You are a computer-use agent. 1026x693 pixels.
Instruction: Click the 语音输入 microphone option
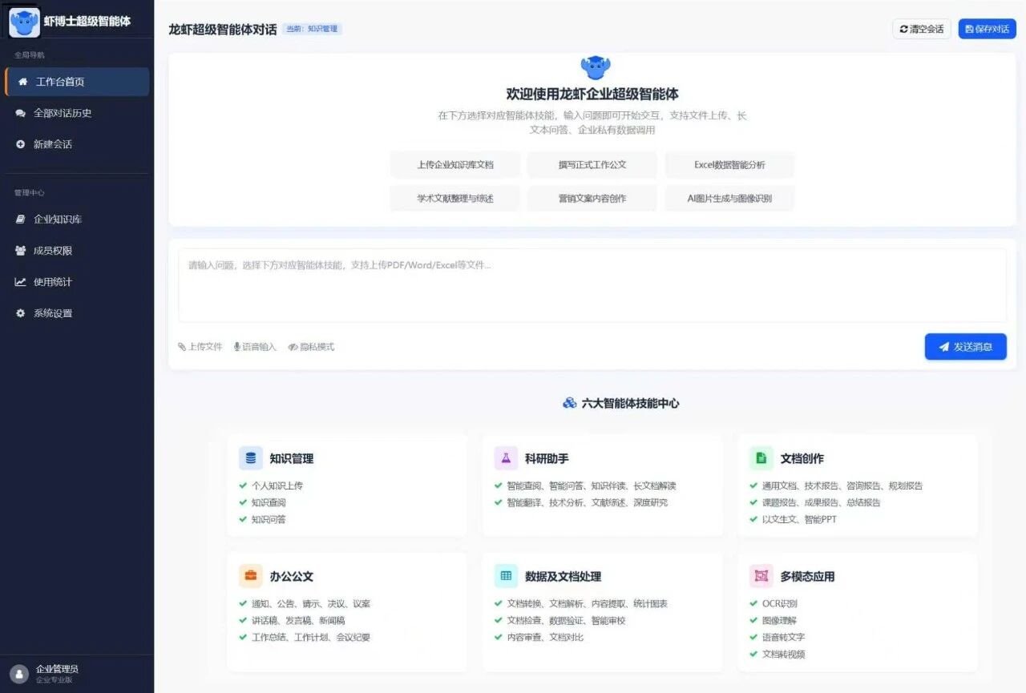tap(255, 347)
